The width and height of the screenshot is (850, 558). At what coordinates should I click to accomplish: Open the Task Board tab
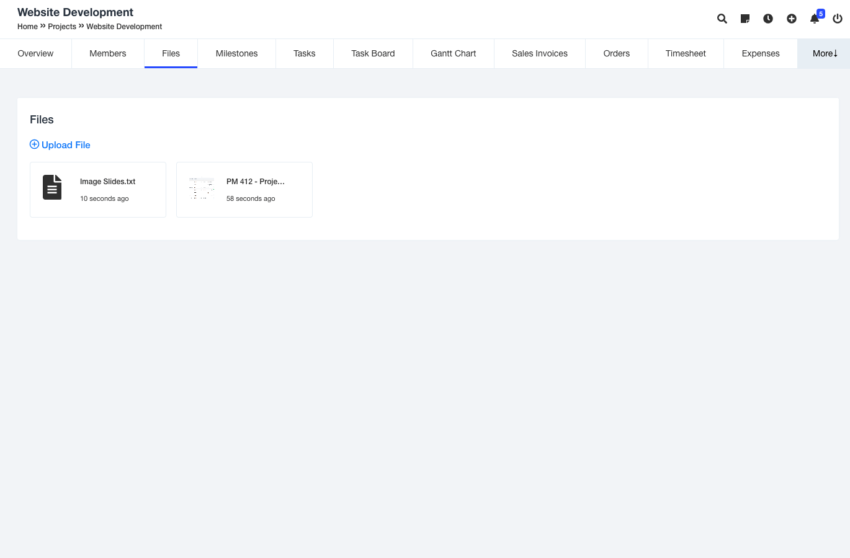coord(373,53)
